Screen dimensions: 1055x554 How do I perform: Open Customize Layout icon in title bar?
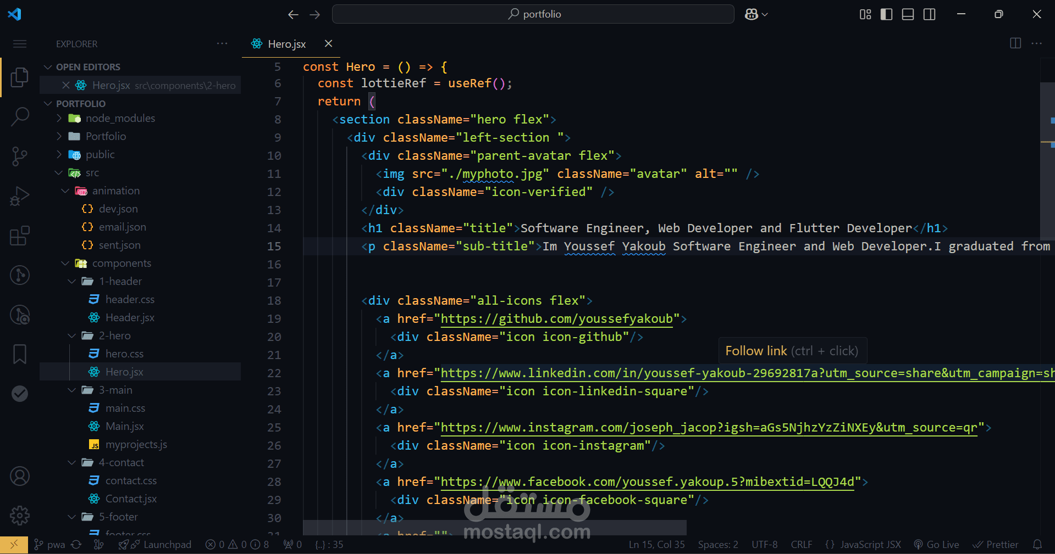pos(865,14)
